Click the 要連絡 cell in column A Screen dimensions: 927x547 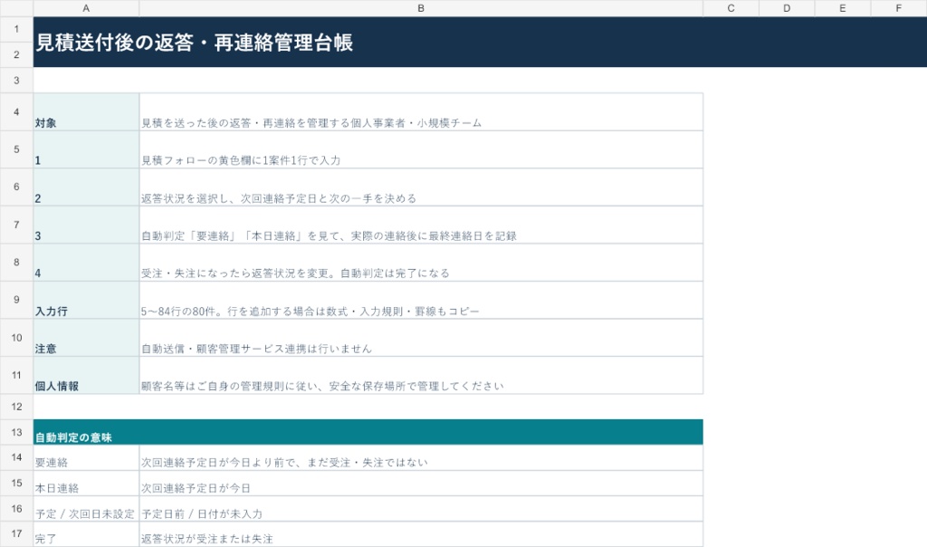(x=86, y=457)
